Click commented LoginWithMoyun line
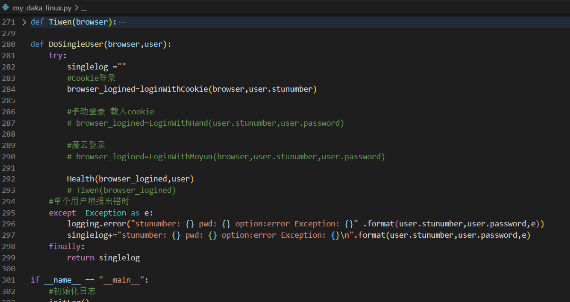This screenshot has height=302, width=570. tap(226, 156)
